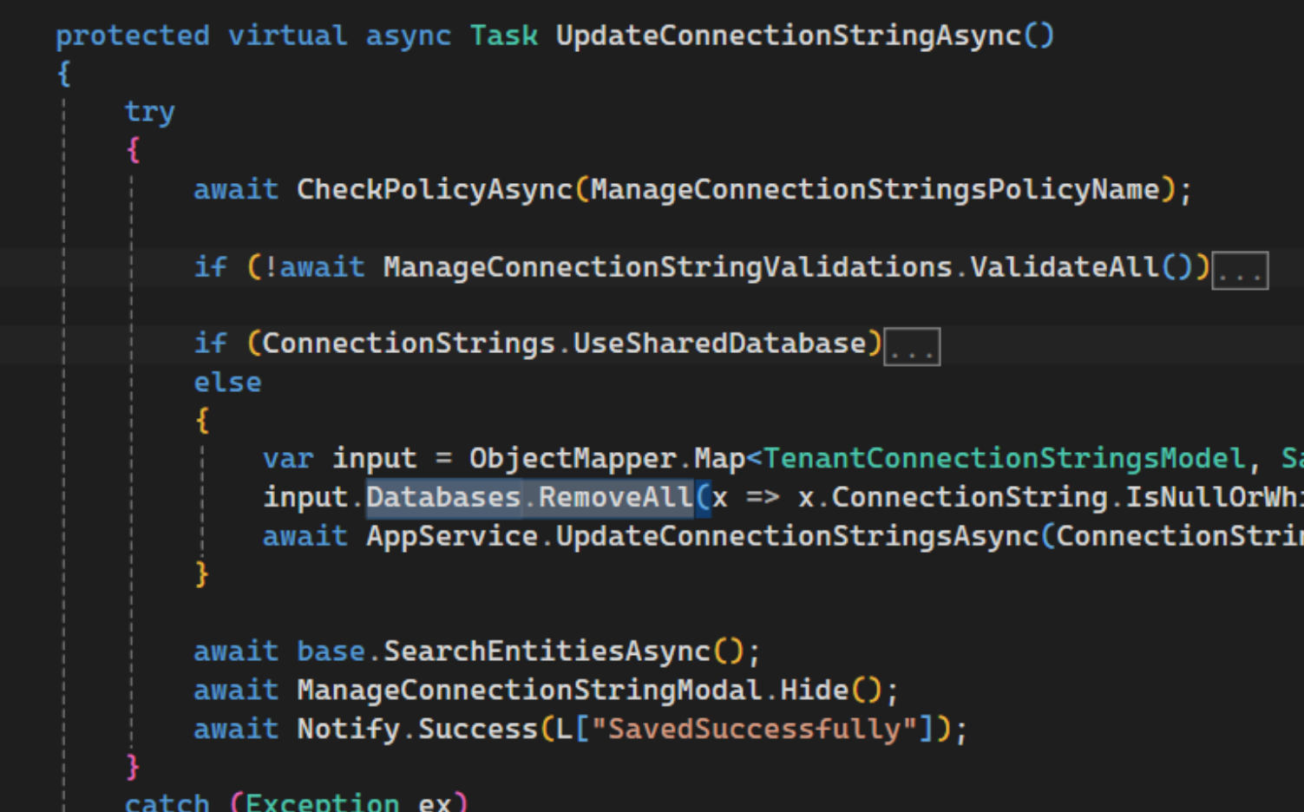The height and width of the screenshot is (812, 1304).
Task: Click the RemoveAll method call
Action: coord(615,497)
